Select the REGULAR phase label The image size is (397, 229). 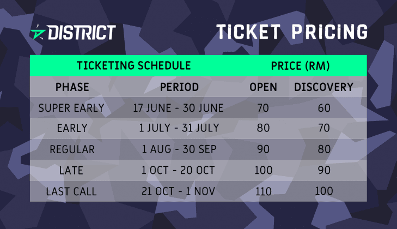72,149
